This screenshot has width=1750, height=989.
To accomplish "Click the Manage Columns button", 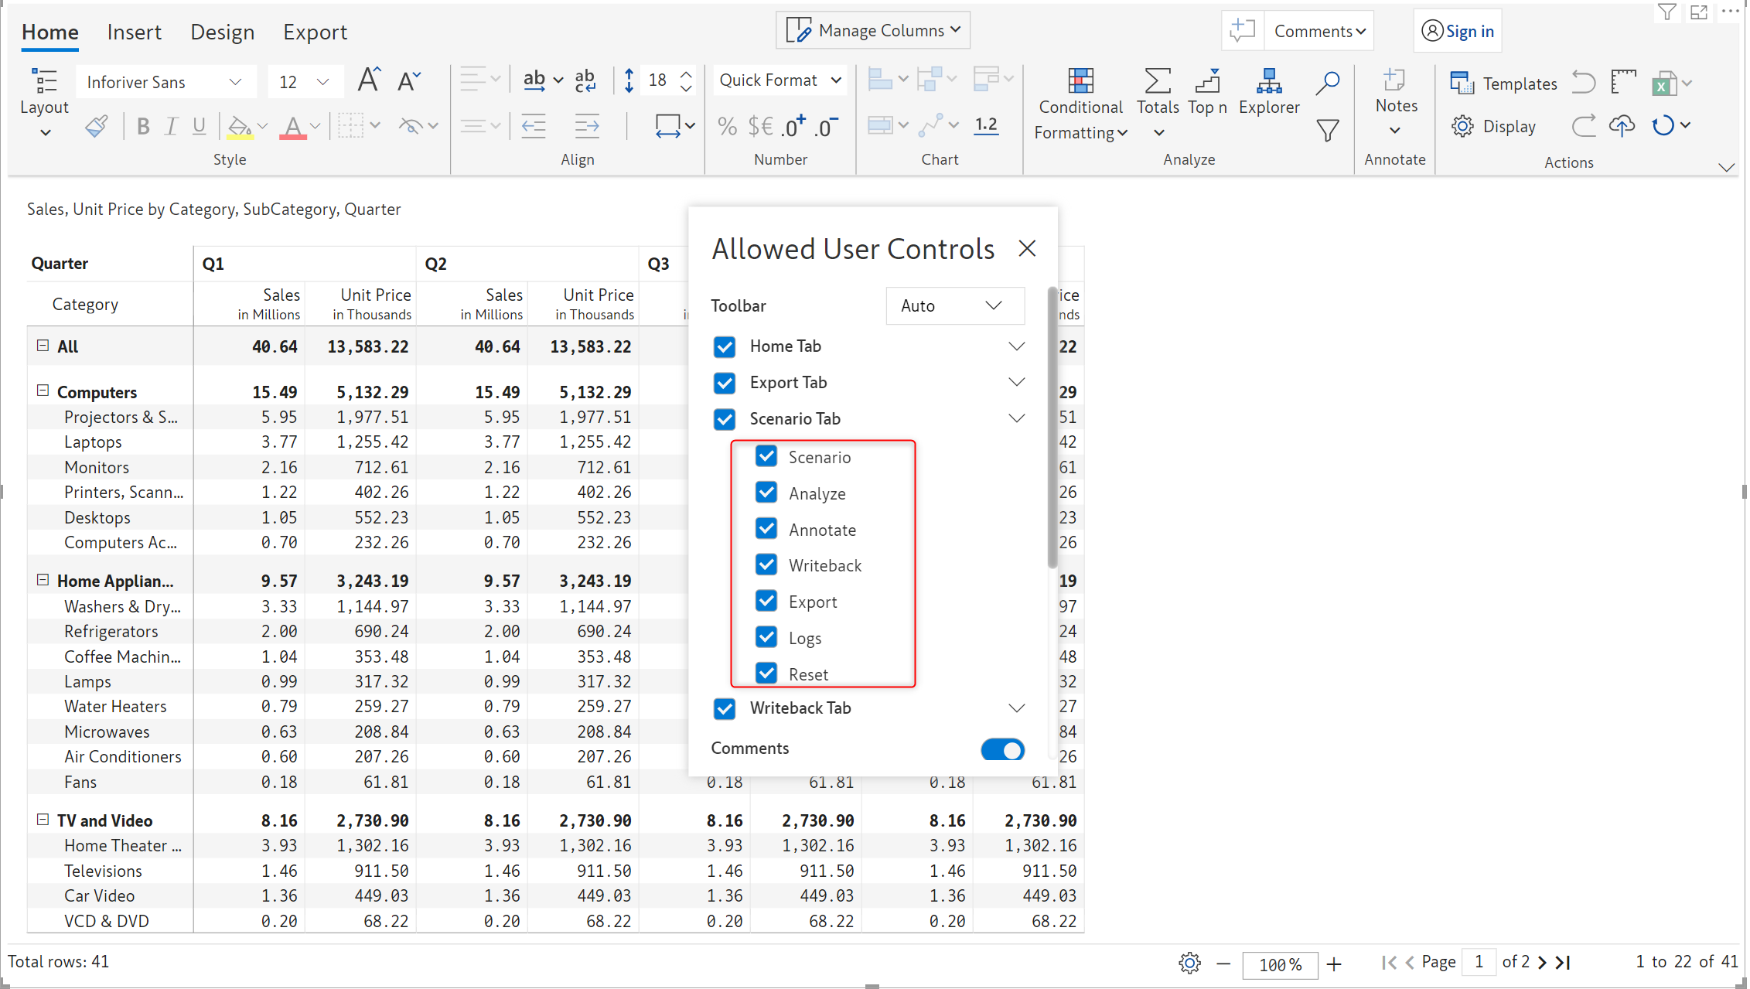I will pos(873,31).
